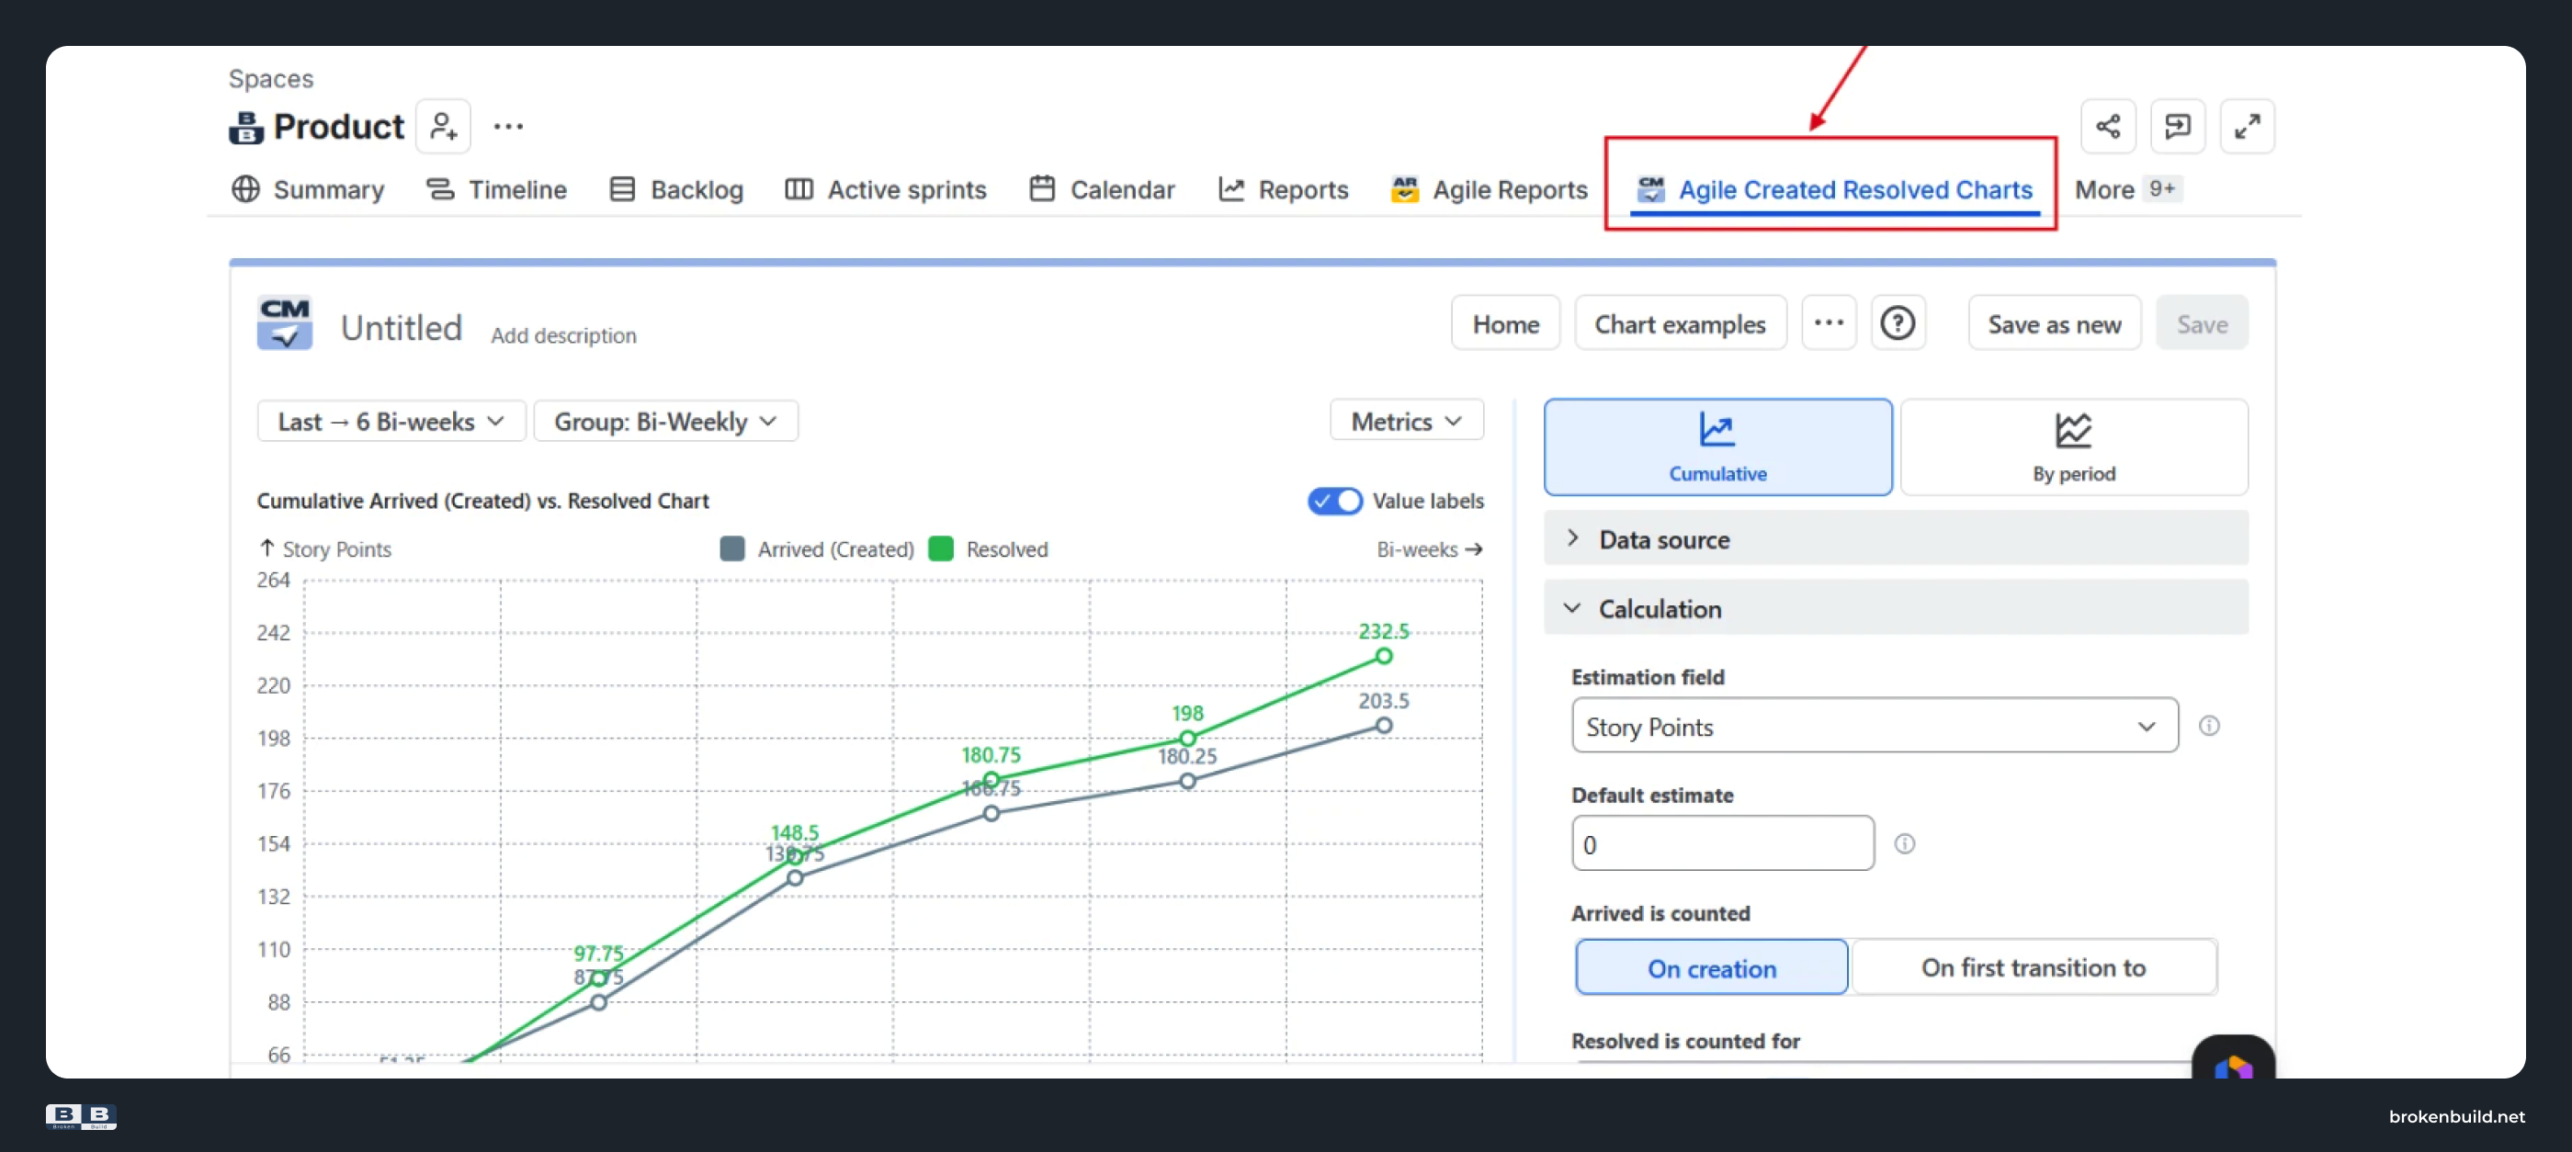The height and width of the screenshot is (1152, 2572).
Task: Click the add people icon beside Product
Action: click(443, 127)
